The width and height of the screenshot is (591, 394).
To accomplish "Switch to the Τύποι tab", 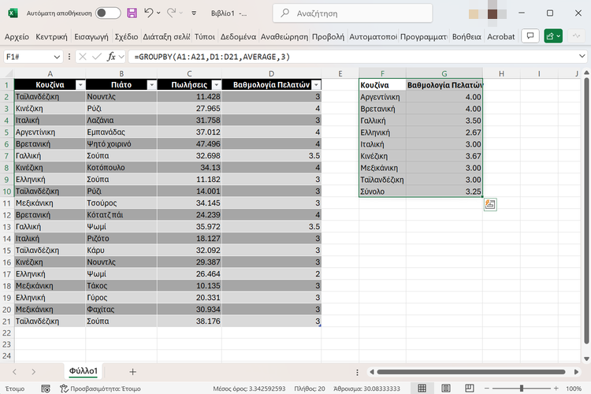I will click(x=205, y=36).
